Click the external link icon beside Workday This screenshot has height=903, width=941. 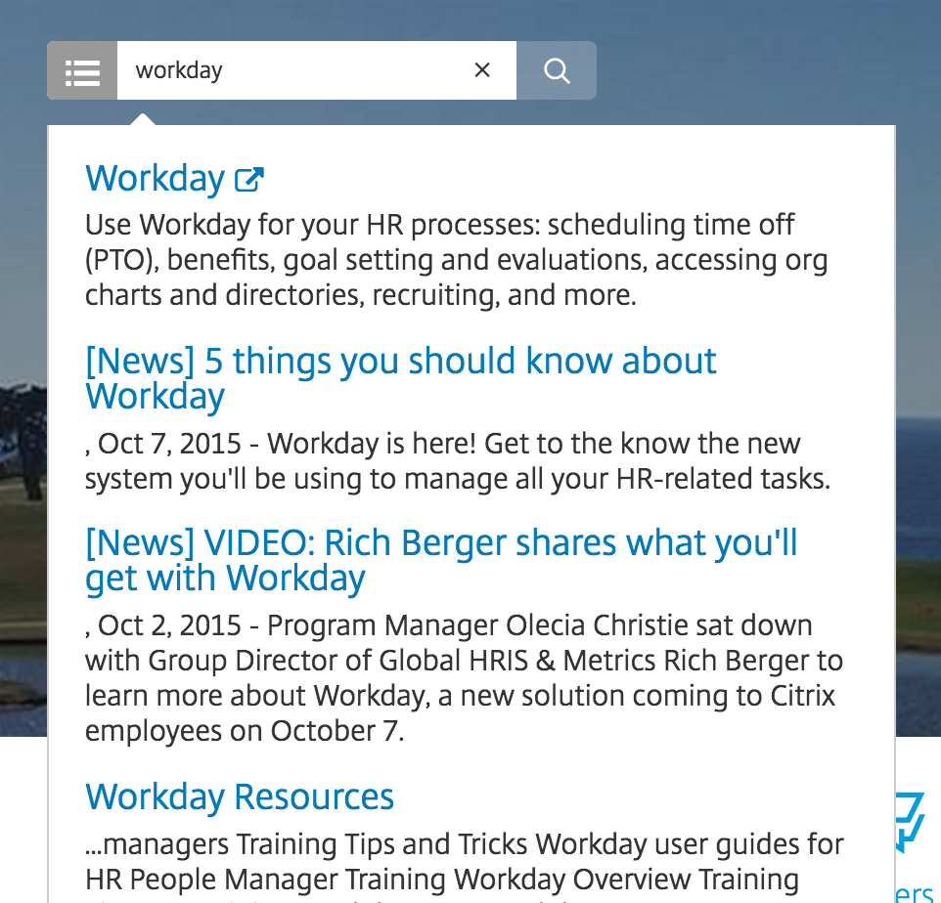pyautogui.click(x=249, y=179)
